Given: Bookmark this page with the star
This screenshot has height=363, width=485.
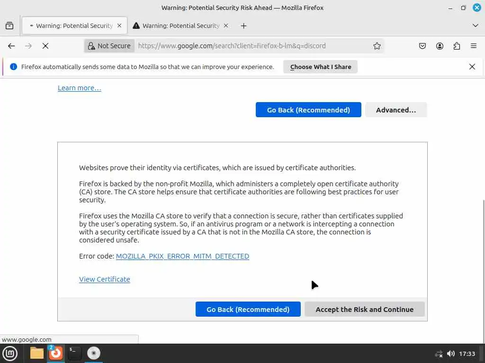Looking at the screenshot, I should coord(377,46).
